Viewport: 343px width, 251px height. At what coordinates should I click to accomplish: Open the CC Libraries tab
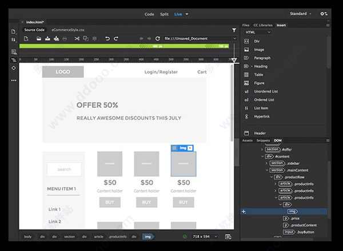coord(263,25)
